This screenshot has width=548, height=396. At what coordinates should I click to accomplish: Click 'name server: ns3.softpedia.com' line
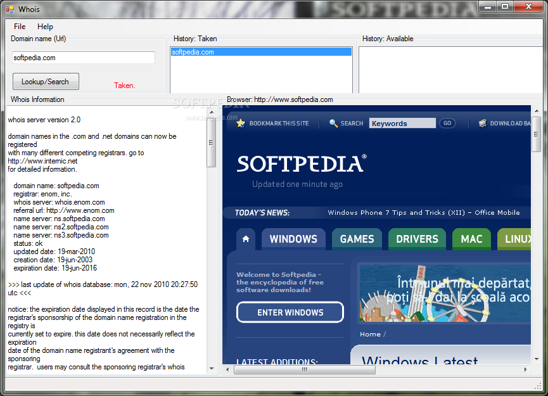point(61,235)
